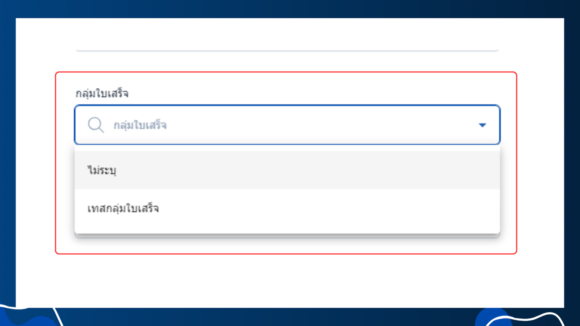Click the triangle arrow at the field's right edge
Viewport: 580px width, 326px height.
click(x=482, y=125)
